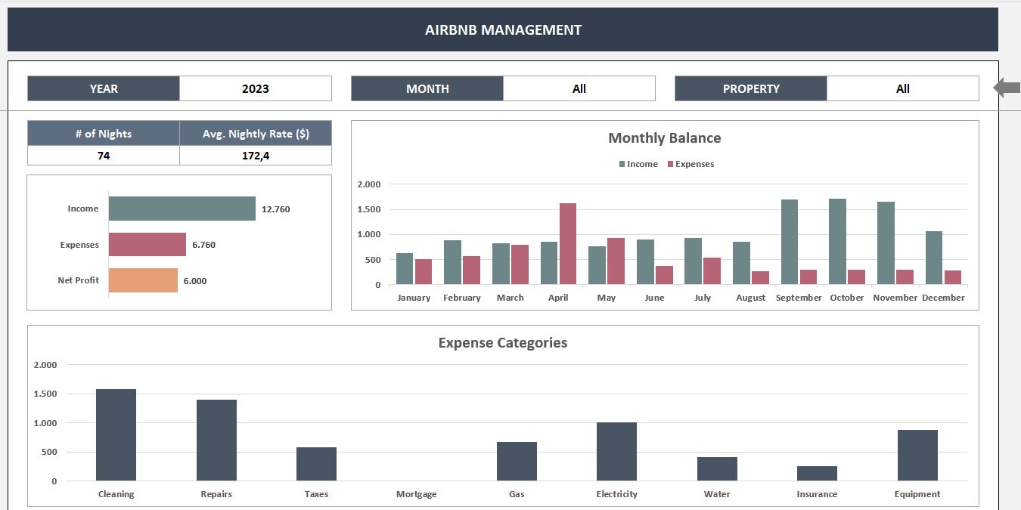Click the June axis label
This screenshot has width=1021, height=510.
(x=655, y=298)
